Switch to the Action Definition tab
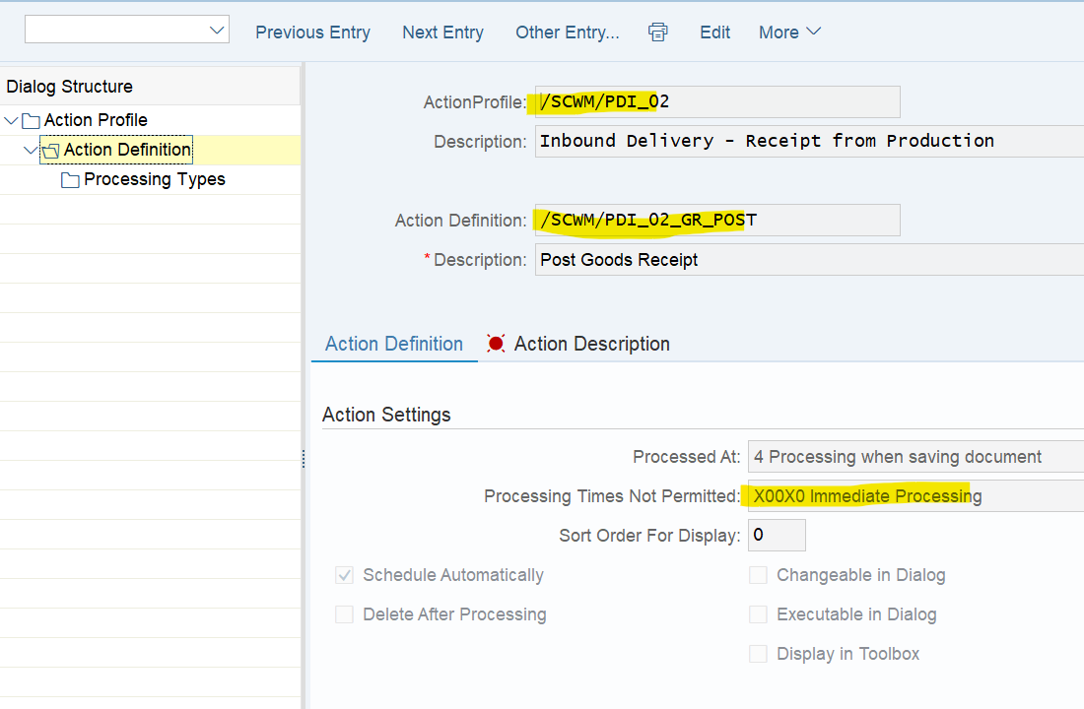This screenshot has width=1084, height=709. click(394, 344)
